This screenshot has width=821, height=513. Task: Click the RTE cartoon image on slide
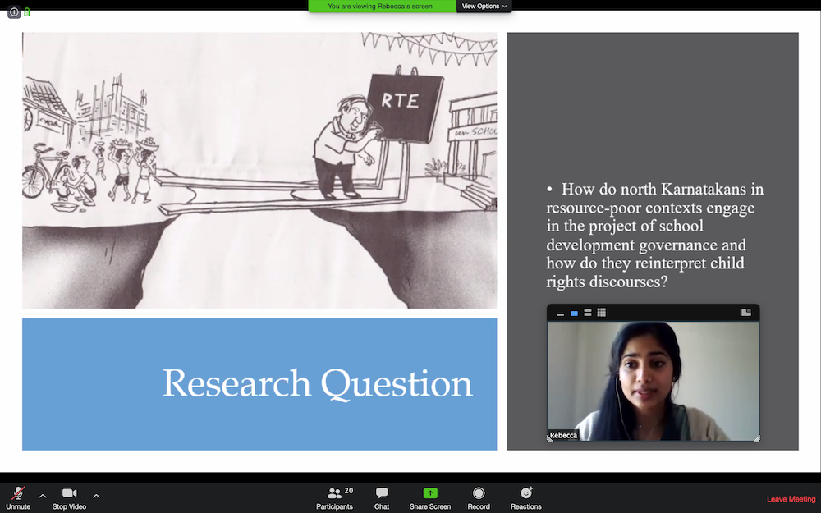(259, 170)
